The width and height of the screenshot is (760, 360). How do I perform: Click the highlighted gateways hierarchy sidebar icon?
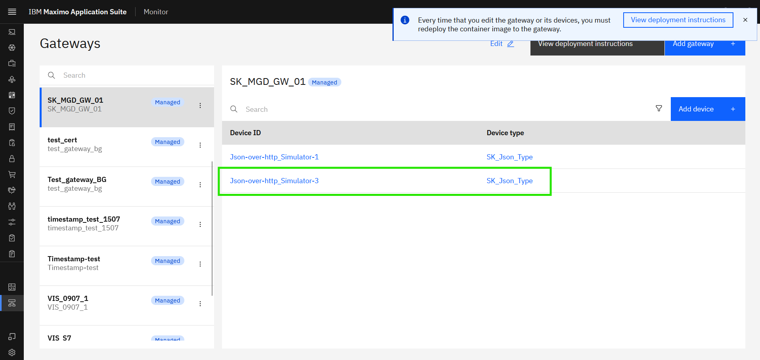(12, 303)
